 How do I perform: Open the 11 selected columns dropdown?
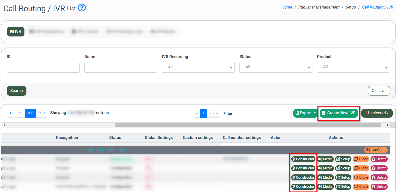coord(377,113)
